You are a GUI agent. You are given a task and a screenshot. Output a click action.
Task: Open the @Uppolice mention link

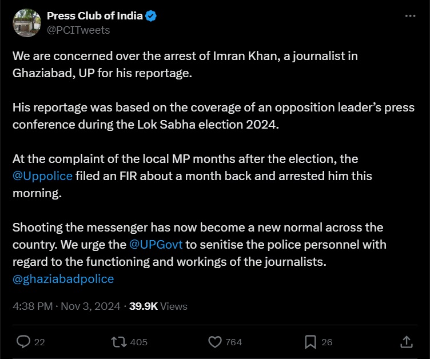pos(42,175)
